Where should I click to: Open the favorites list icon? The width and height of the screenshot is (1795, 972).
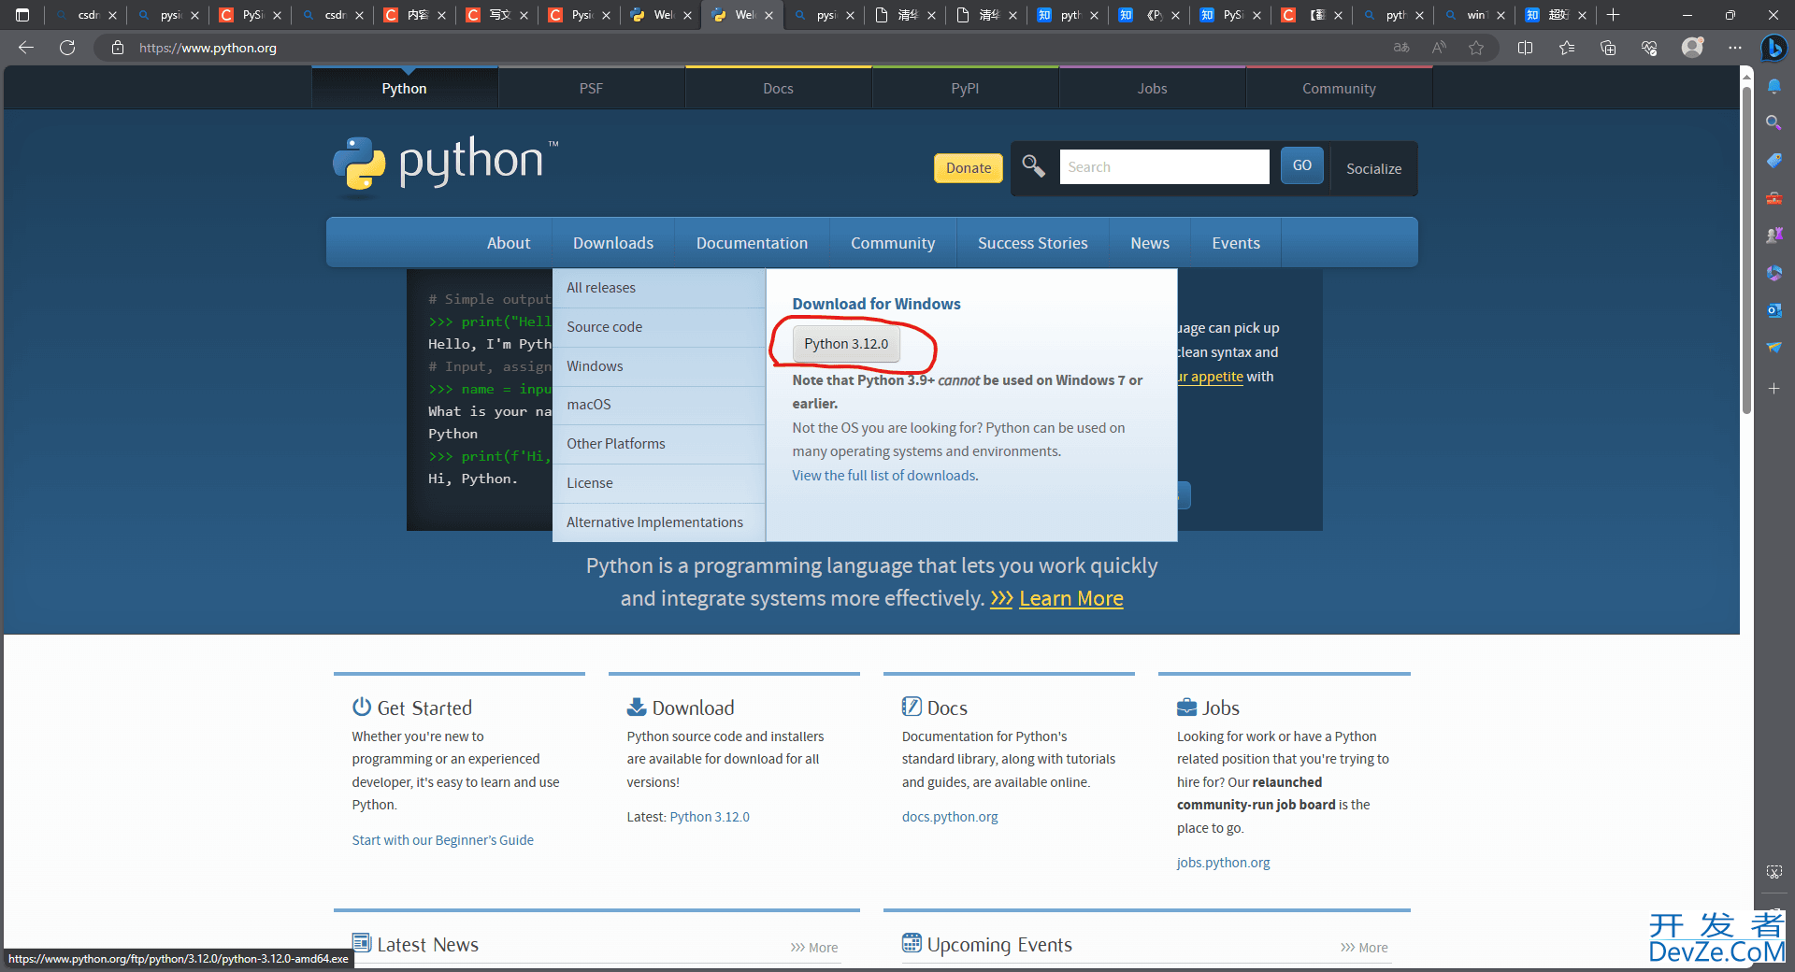1567,48
